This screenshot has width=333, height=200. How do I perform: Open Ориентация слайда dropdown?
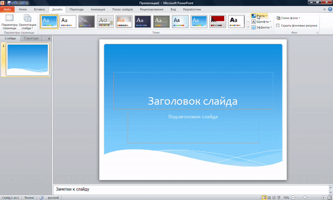(x=27, y=22)
